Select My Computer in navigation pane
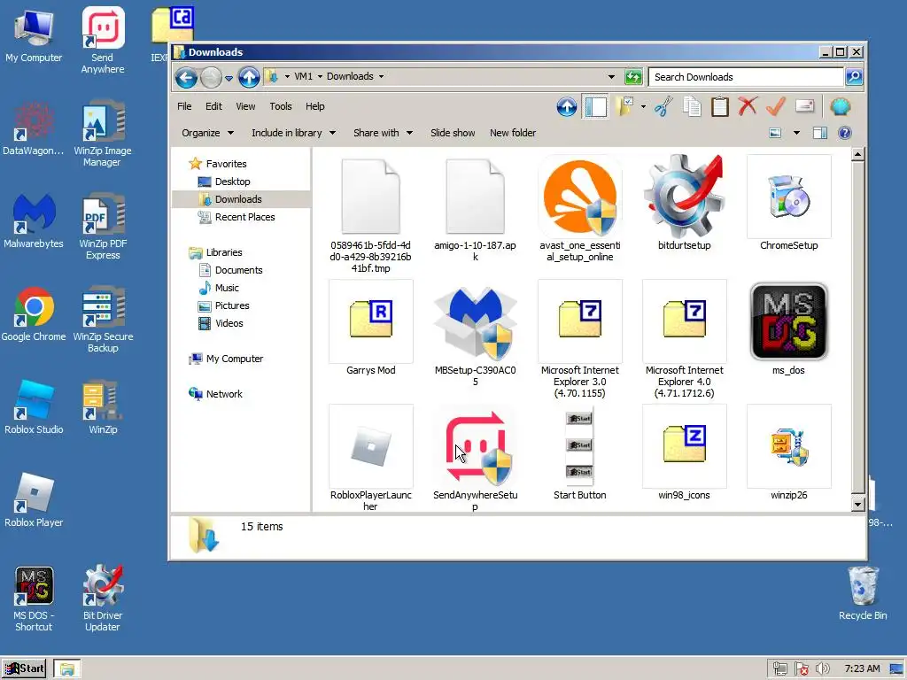 (234, 359)
